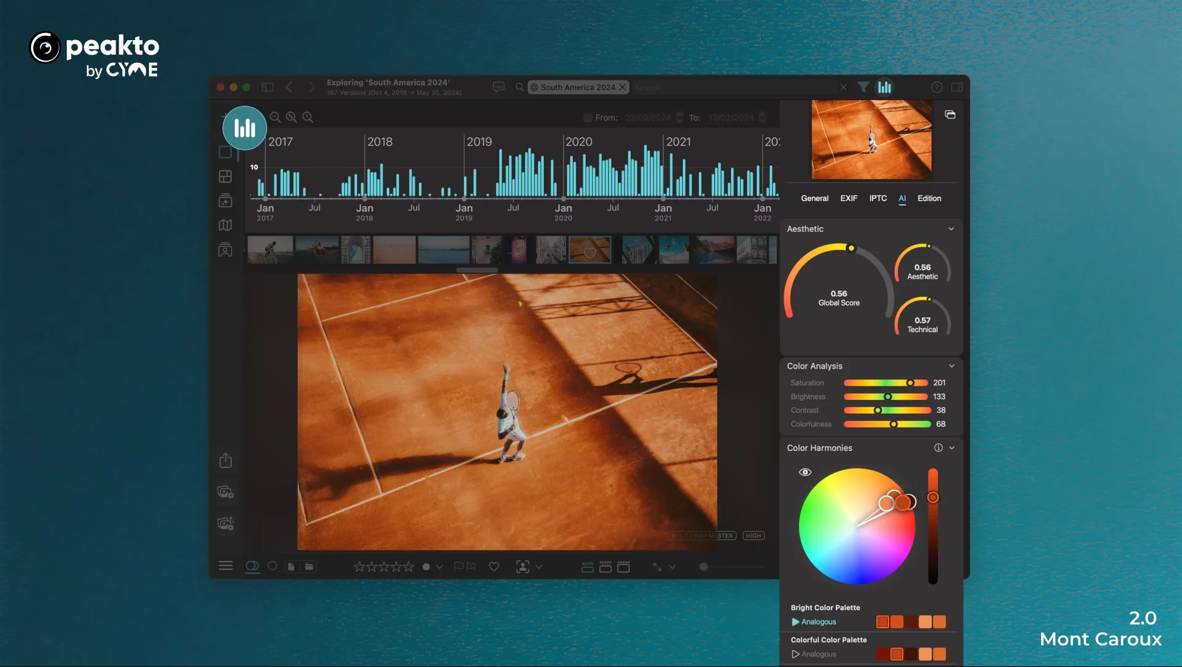Viewport: 1182px width, 667px height.
Task: Collapse the Aesthetic section
Action: [952, 229]
